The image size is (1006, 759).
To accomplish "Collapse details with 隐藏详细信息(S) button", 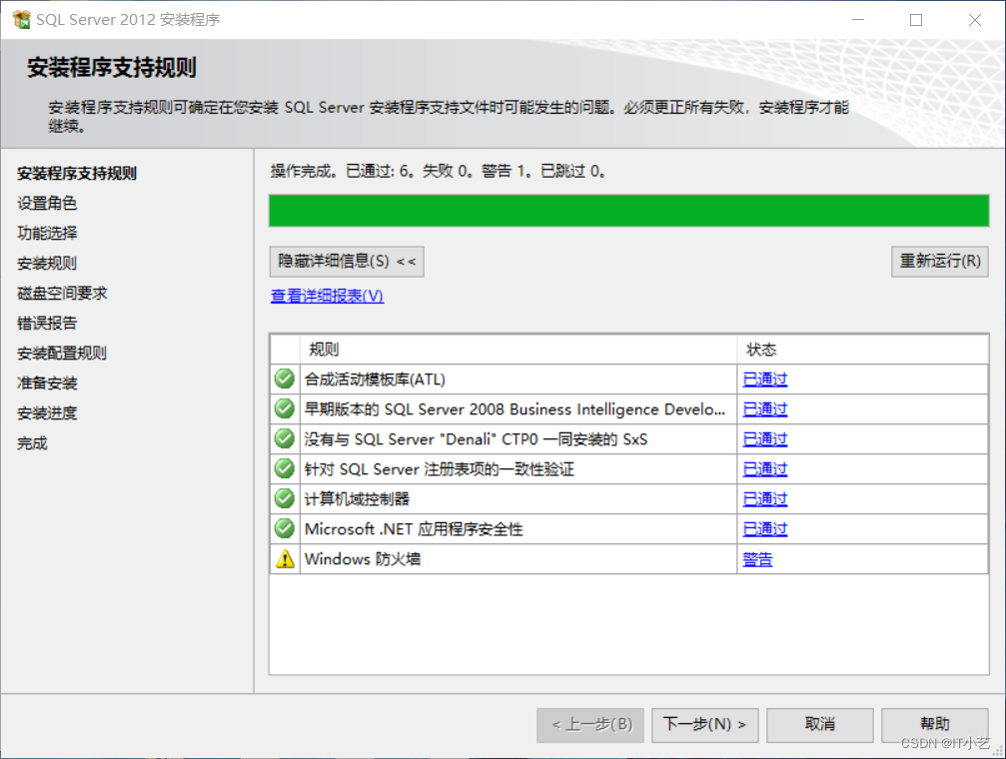I will tap(347, 261).
